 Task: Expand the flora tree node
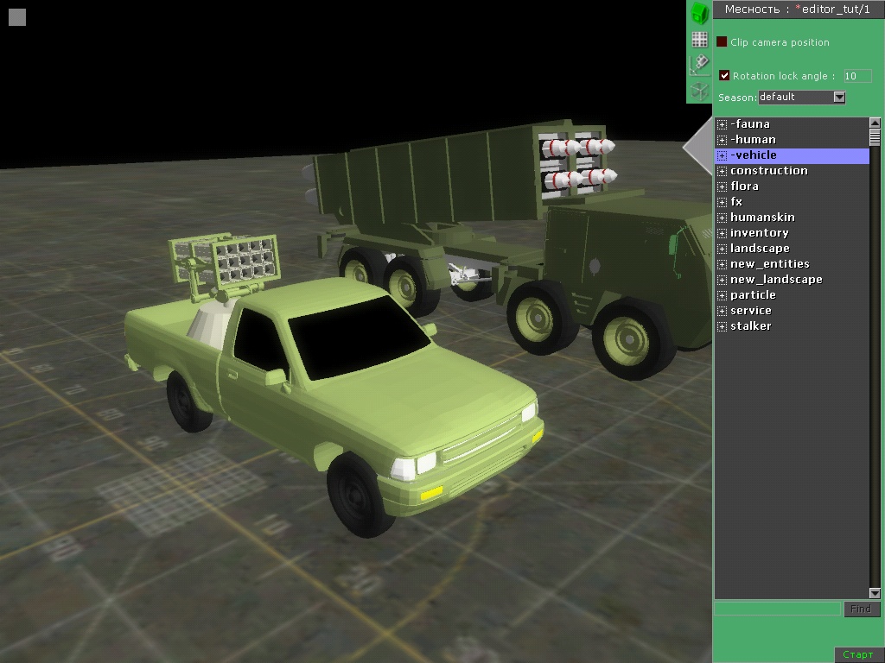tap(722, 186)
